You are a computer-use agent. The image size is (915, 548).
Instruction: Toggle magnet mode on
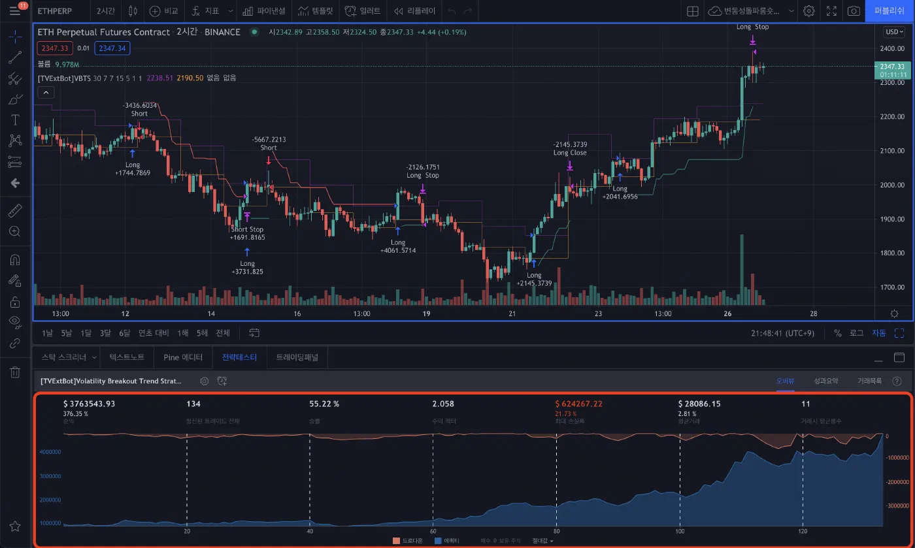coord(14,259)
